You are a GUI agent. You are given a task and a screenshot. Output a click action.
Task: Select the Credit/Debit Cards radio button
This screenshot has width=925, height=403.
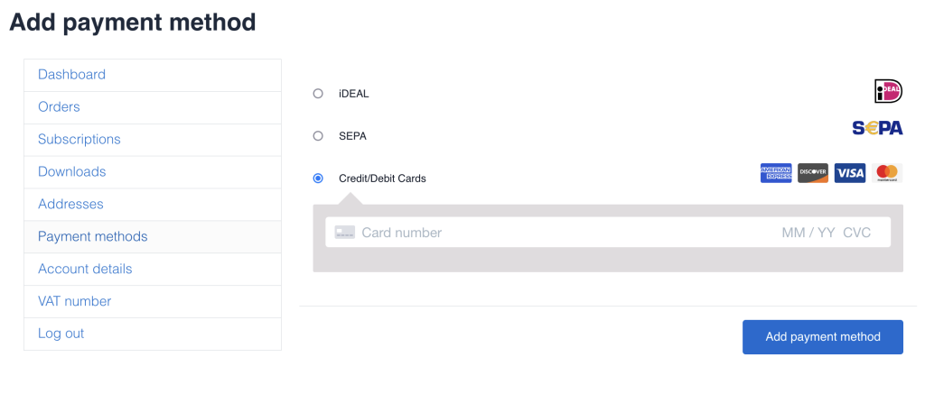point(318,179)
